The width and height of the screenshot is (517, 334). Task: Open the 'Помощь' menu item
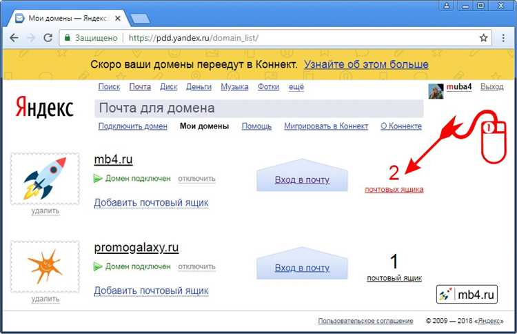click(x=256, y=126)
